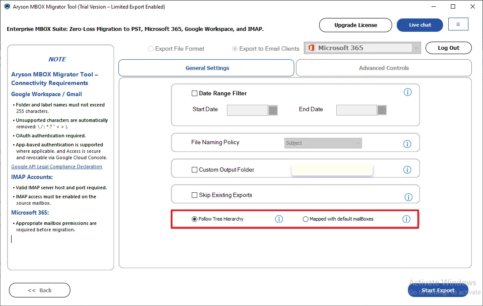Choose the Export File Format radio option
This screenshot has height=306, width=483.
[x=151, y=48]
